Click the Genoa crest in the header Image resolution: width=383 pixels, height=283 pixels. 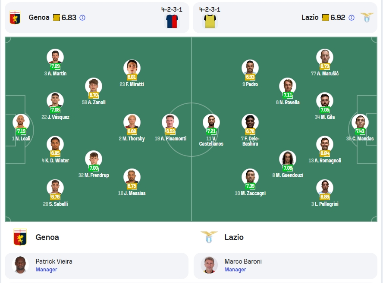pos(15,18)
